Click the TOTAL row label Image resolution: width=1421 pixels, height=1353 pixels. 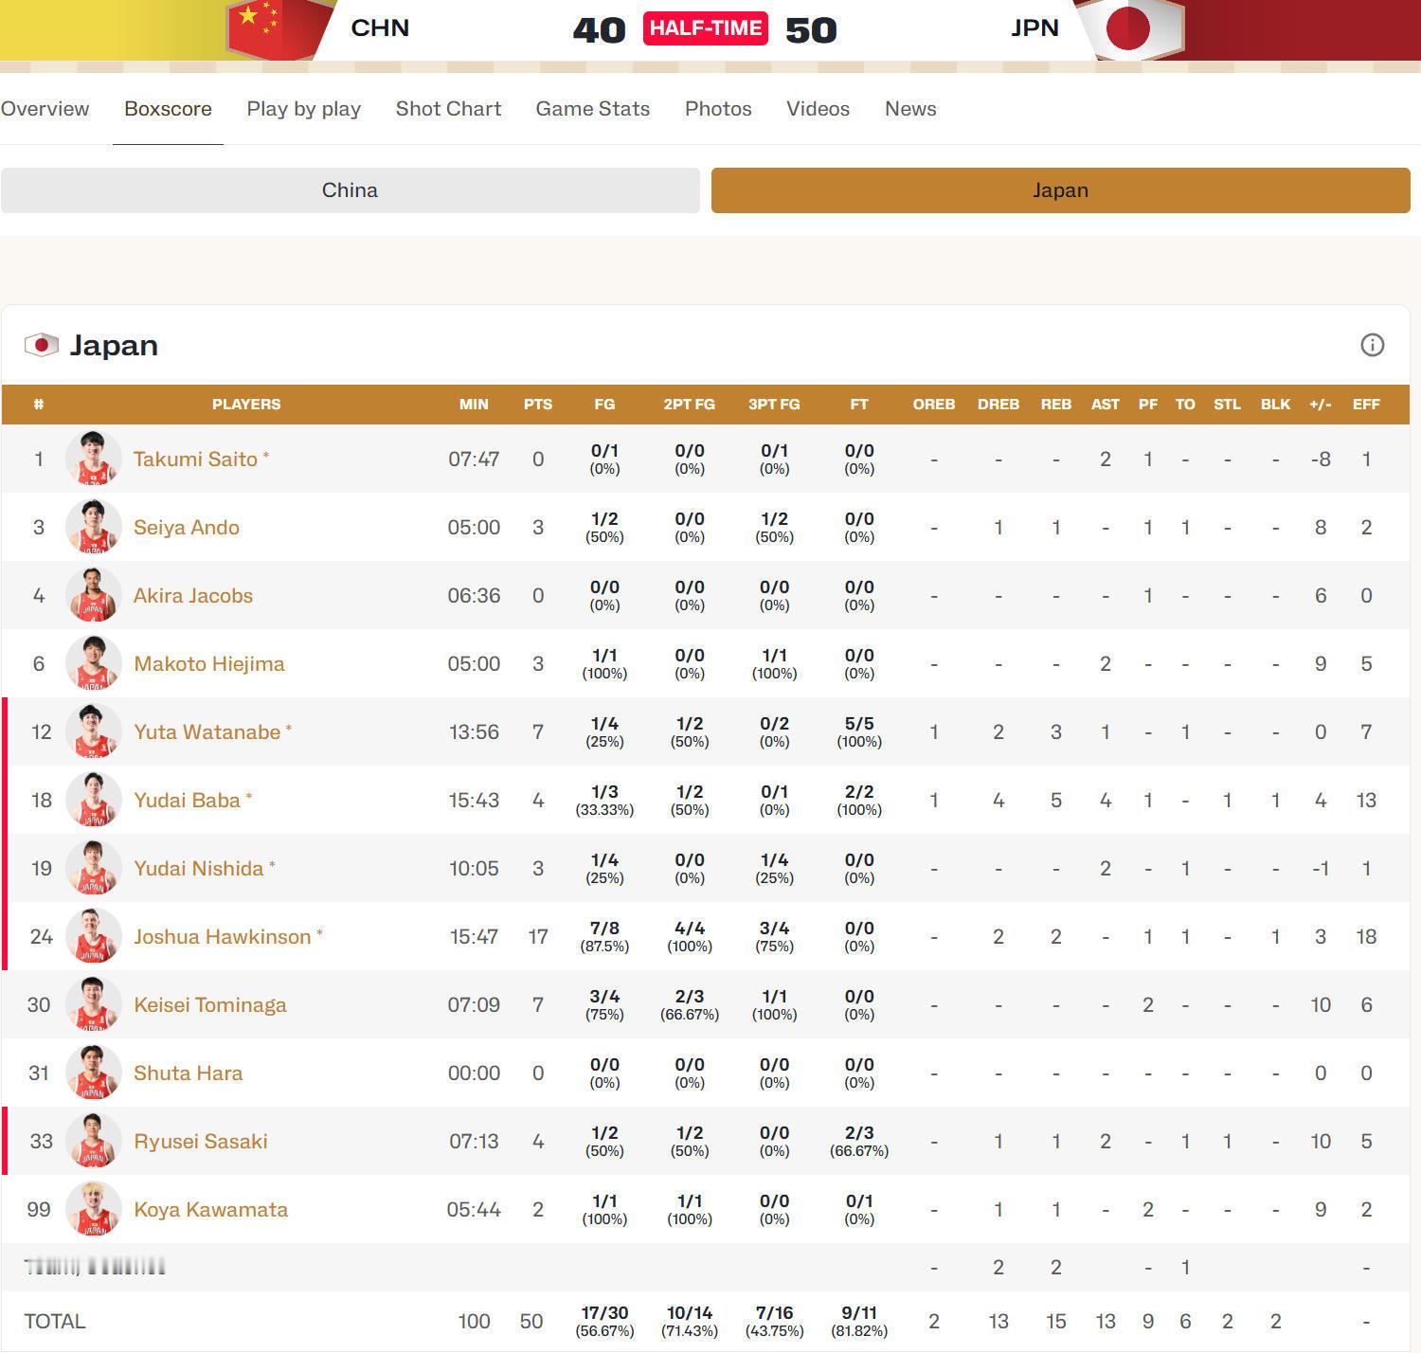(x=55, y=1322)
